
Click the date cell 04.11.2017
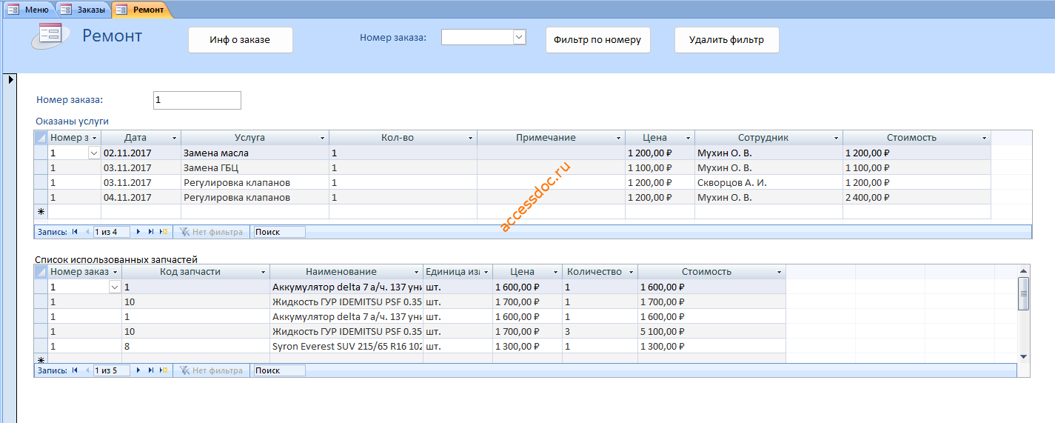tap(141, 198)
